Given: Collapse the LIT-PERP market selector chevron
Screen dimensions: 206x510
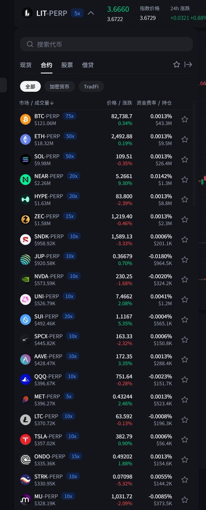Looking at the screenshot, I should pos(91,13).
